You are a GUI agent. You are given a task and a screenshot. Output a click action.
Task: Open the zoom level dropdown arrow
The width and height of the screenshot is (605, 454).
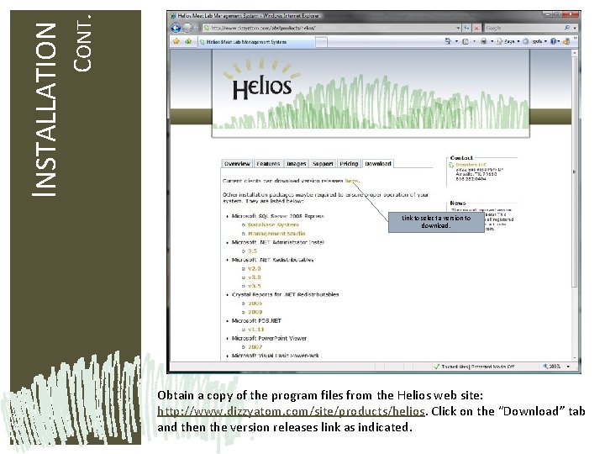pos(568,367)
